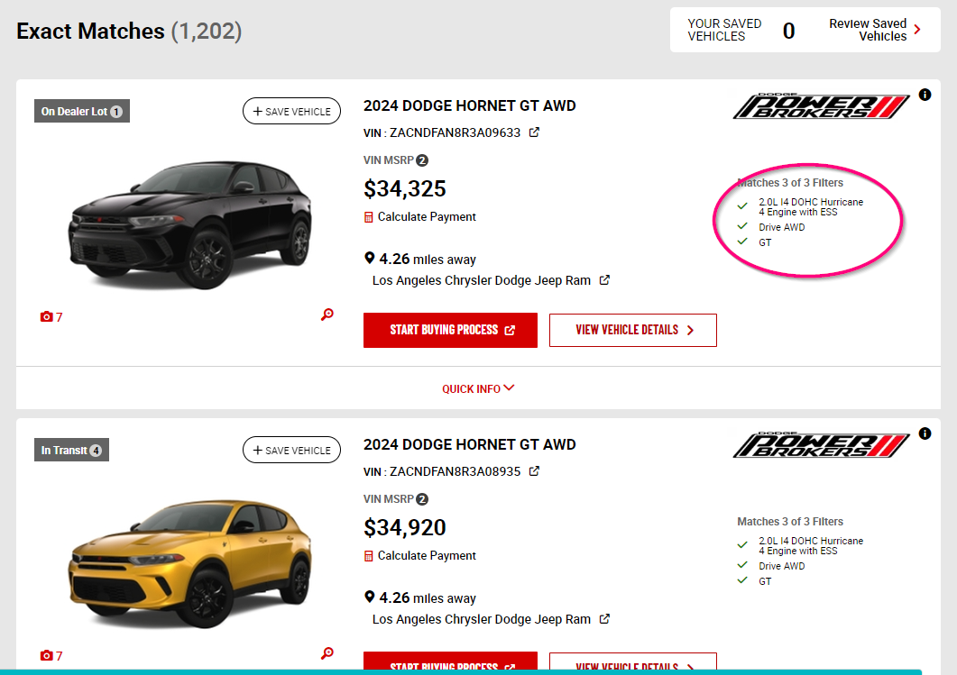This screenshot has height=675, width=957.
Task: Click the calculator icon in the yellow Hornet listing
Action: pos(369,556)
